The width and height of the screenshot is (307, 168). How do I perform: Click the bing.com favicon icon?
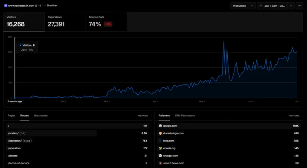(x=160, y=141)
